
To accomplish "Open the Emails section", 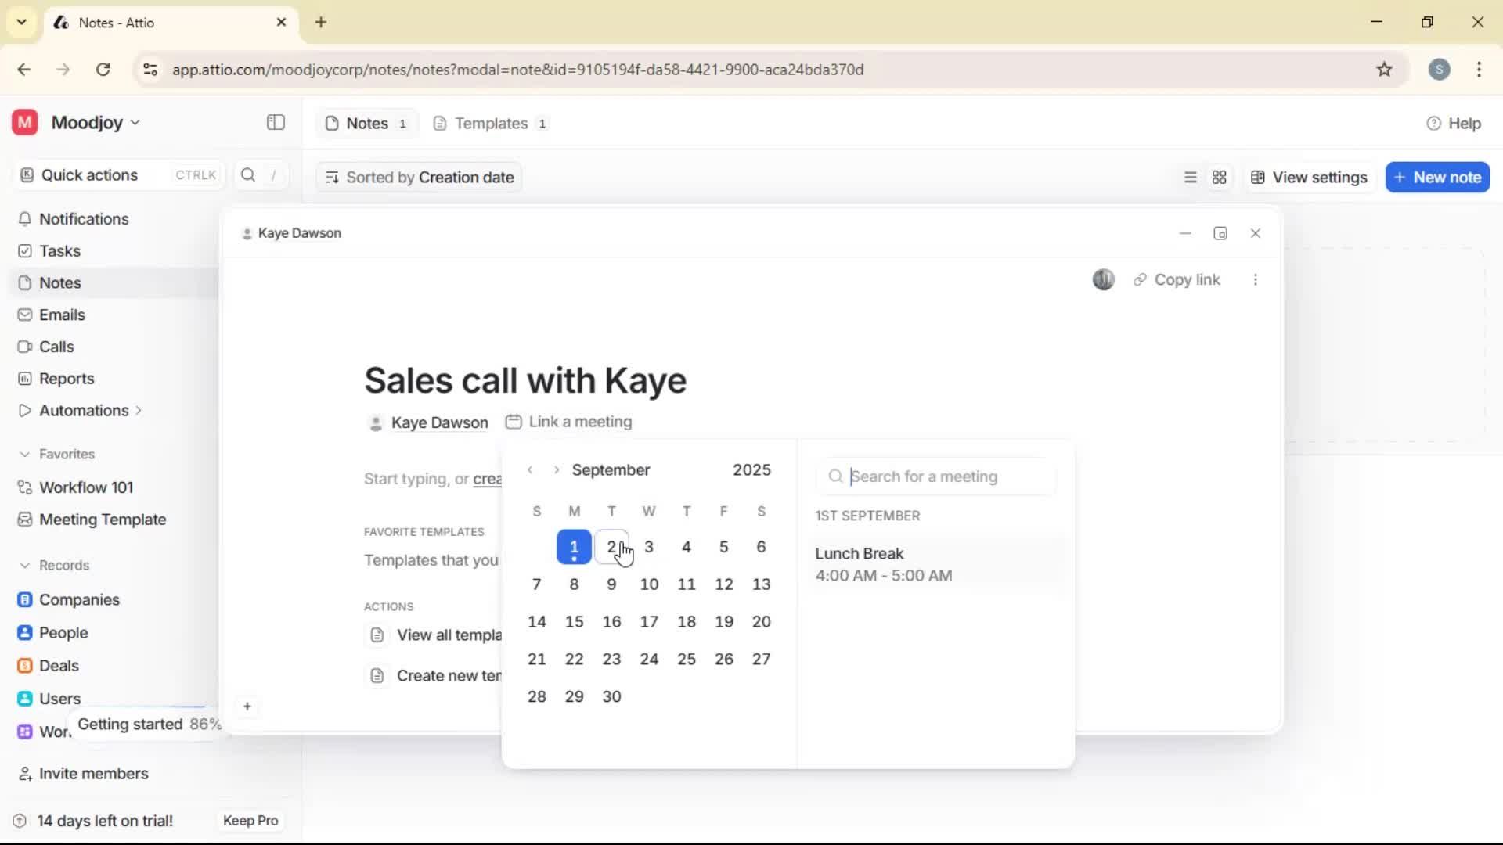I will point(61,315).
